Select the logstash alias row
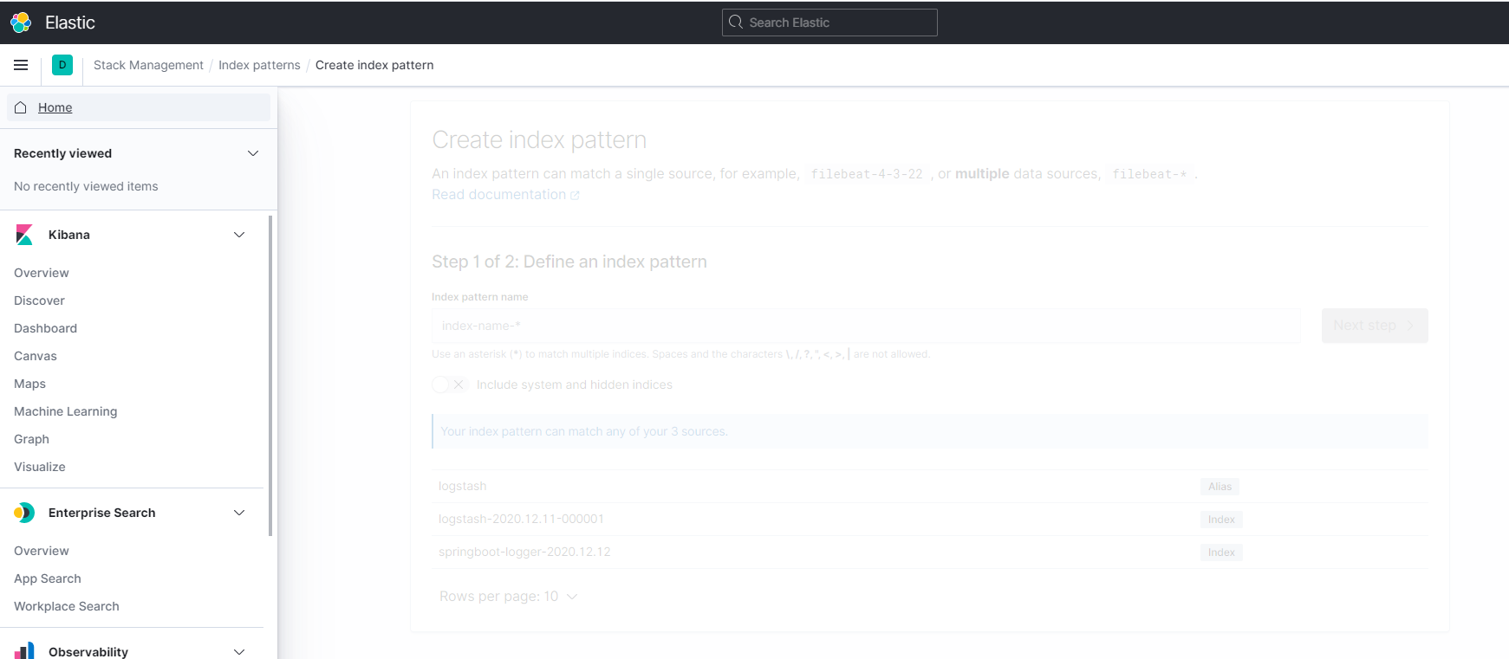Viewport: 1509px width, 659px height. tap(929, 487)
